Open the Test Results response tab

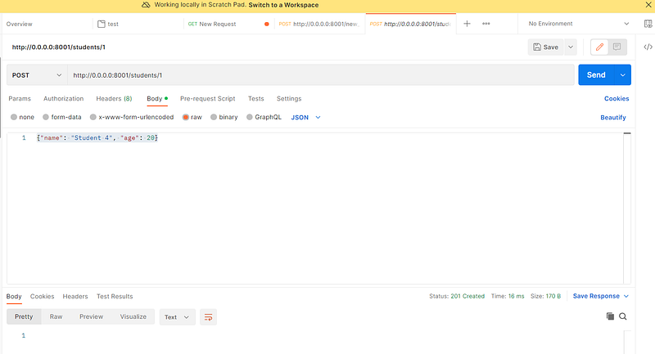115,297
